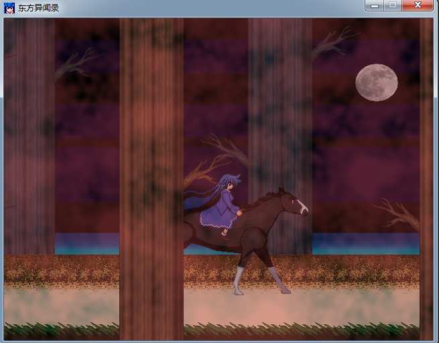
Task: Close the 东方异闻录 game window
Action: tap(418, 5)
